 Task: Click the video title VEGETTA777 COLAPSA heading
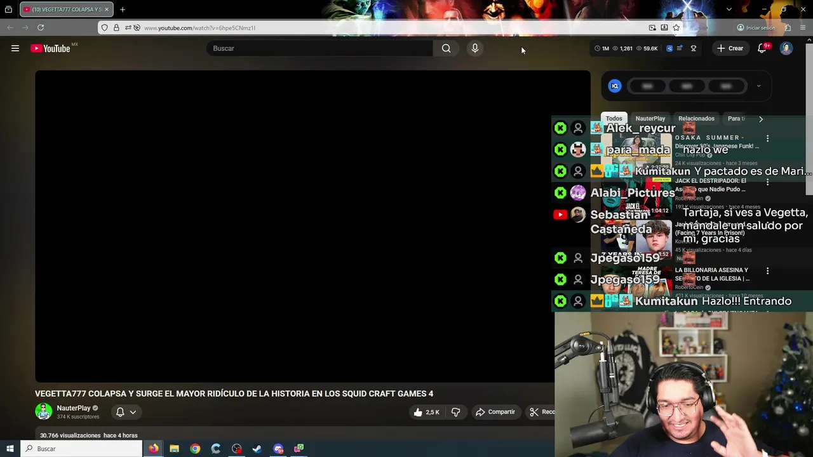[234, 394]
